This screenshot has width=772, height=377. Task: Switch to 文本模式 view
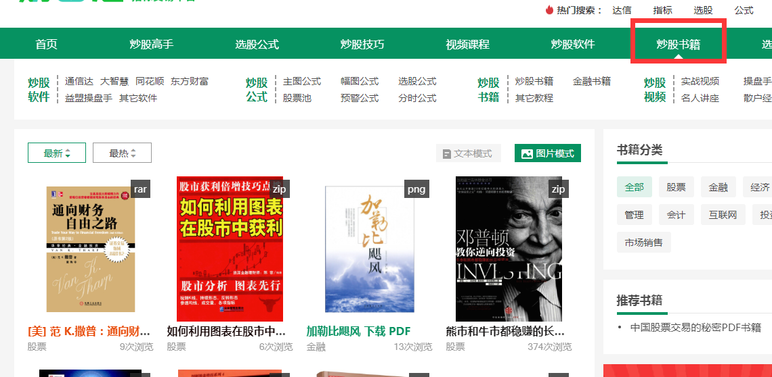pyautogui.click(x=468, y=154)
